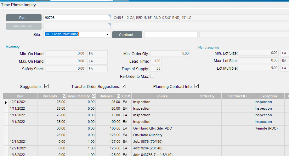The image size is (289, 156).
Task: Toggle Transfer Order Suggestions checkbox
Action: (124, 86)
